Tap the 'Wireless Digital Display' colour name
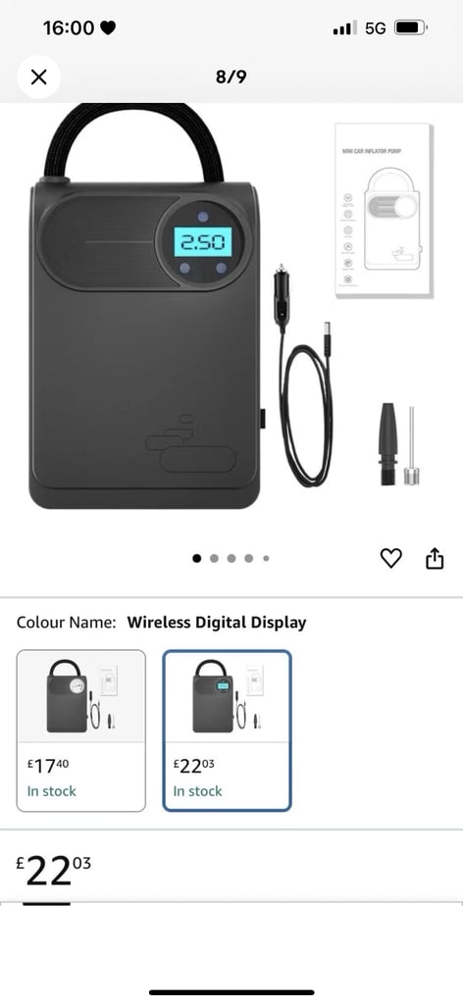This screenshot has width=463, height=1004. coord(217,623)
